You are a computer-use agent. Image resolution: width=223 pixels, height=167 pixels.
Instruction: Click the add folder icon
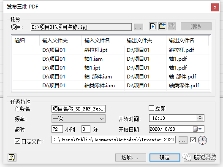pos(162,26)
